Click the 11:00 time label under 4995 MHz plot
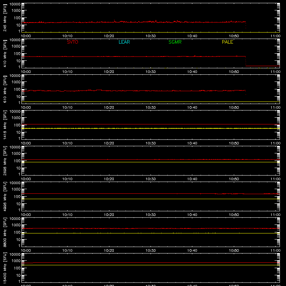Viewport: 286px width, 286px height. click(x=275, y=215)
